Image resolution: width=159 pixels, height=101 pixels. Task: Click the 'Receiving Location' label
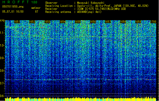point(59,6)
